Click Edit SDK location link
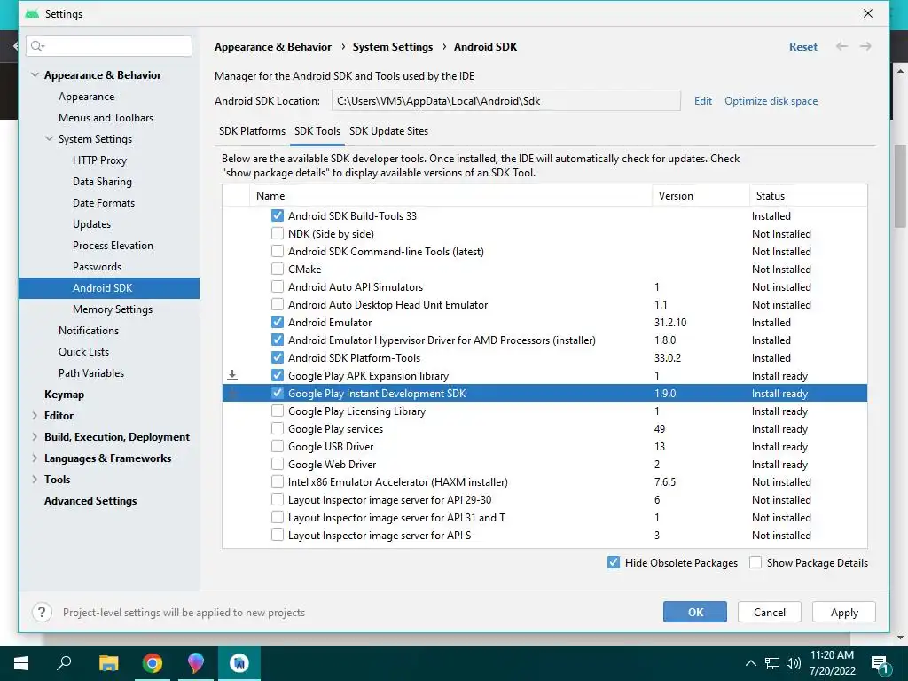Viewport: 908px width, 681px height. (x=703, y=101)
